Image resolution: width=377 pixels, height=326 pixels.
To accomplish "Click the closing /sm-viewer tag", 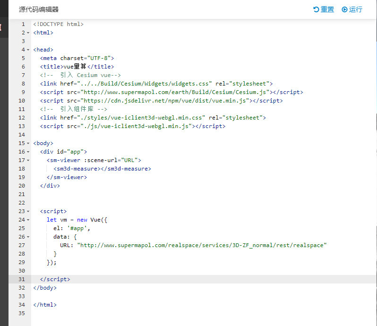I will (67, 177).
